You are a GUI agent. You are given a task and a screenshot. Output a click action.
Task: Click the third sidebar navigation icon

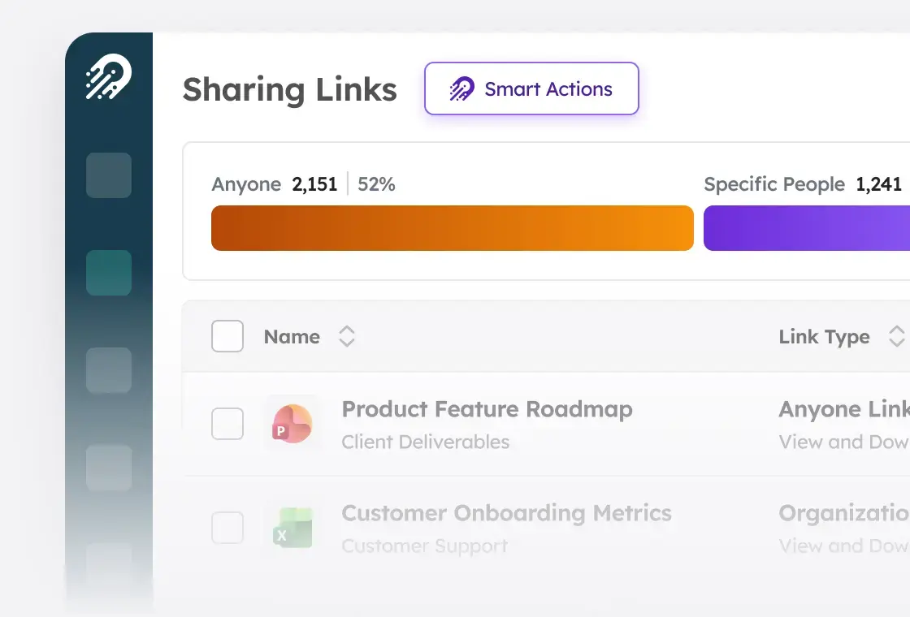pyautogui.click(x=109, y=371)
